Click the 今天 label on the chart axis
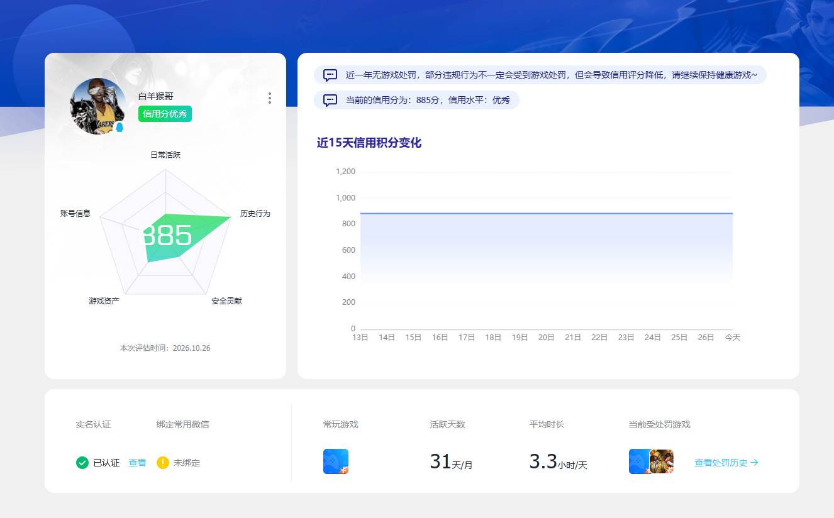 pyautogui.click(x=733, y=338)
